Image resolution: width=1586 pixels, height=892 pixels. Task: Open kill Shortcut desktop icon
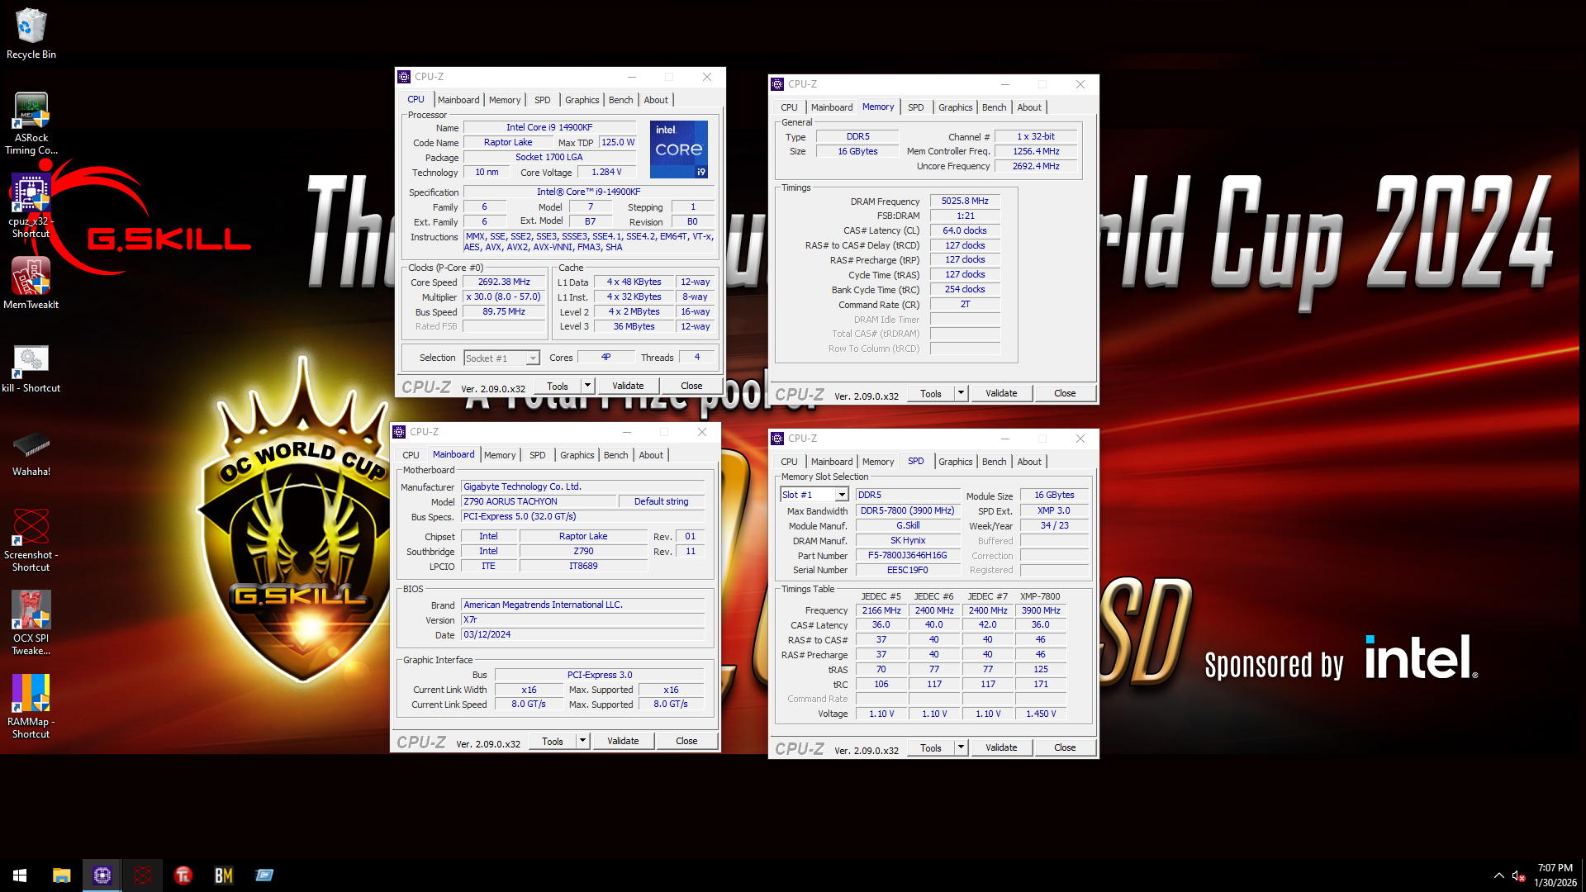click(31, 368)
